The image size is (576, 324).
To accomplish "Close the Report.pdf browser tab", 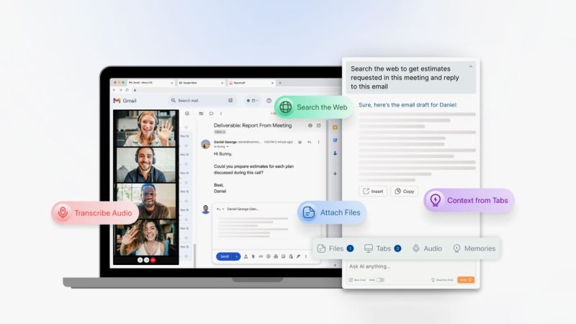I will [x=272, y=83].
